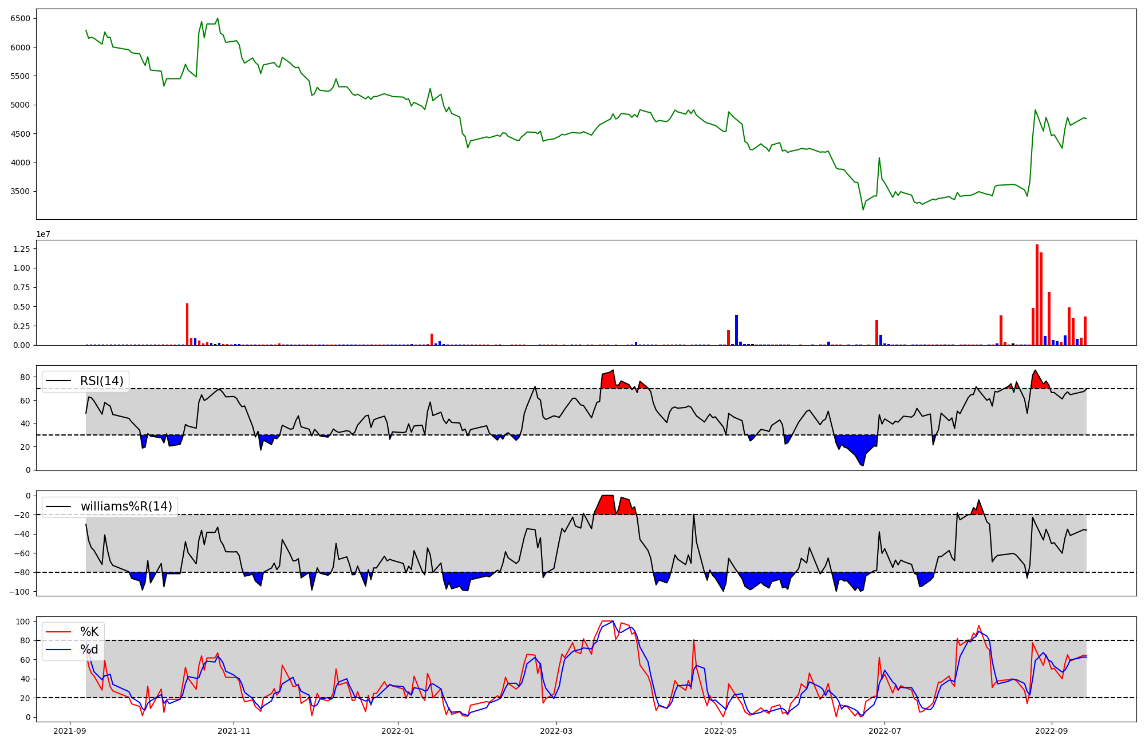Click the blue %d legend line swatch
The image size is (1145, 744).
pos(59,650)
